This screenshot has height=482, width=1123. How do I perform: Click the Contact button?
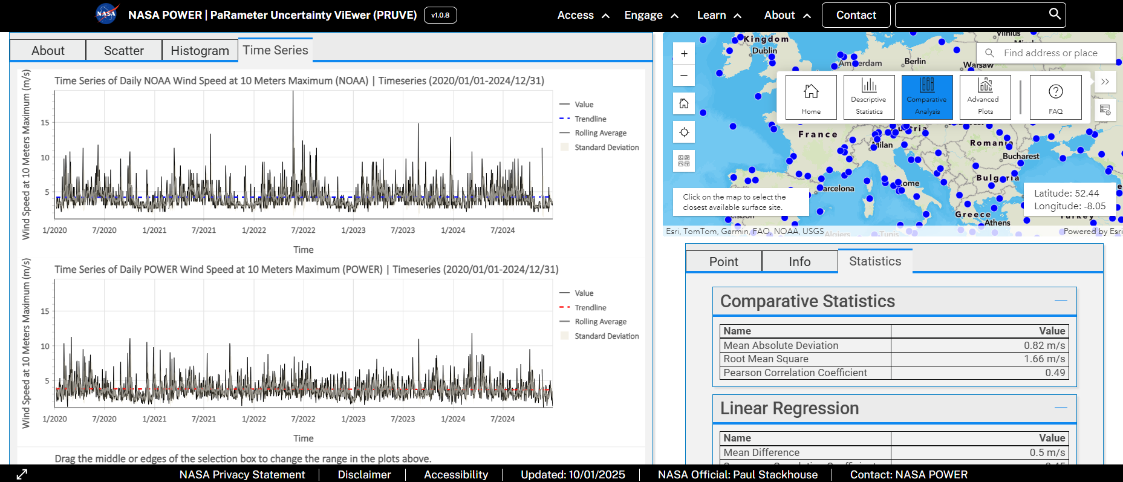856,15
